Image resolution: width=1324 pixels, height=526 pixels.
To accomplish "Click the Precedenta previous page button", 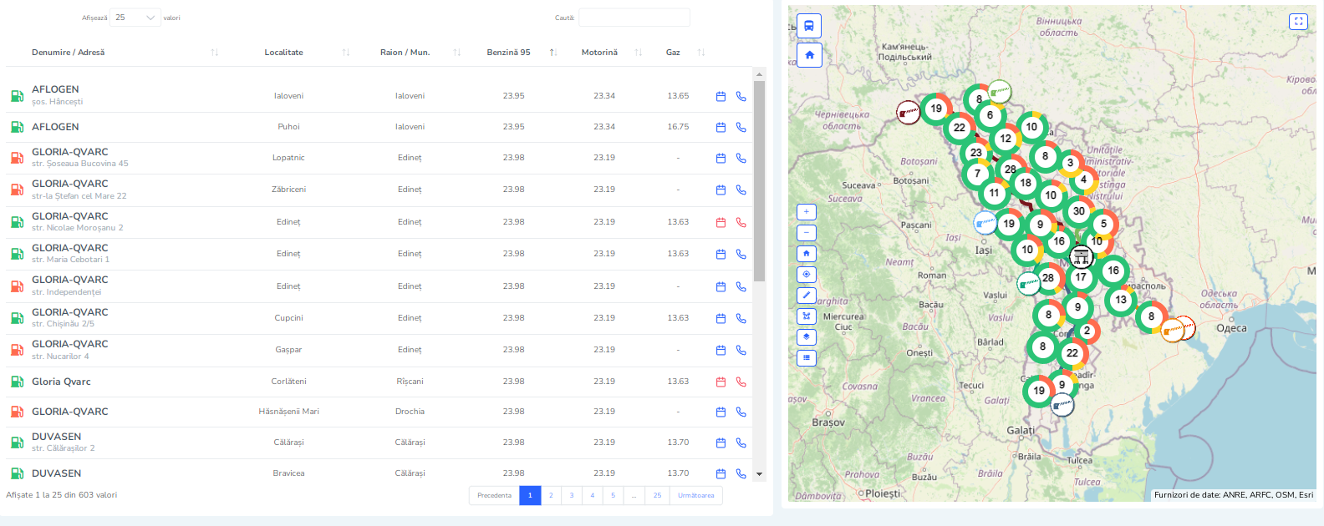I will click(x=494, y=496).
